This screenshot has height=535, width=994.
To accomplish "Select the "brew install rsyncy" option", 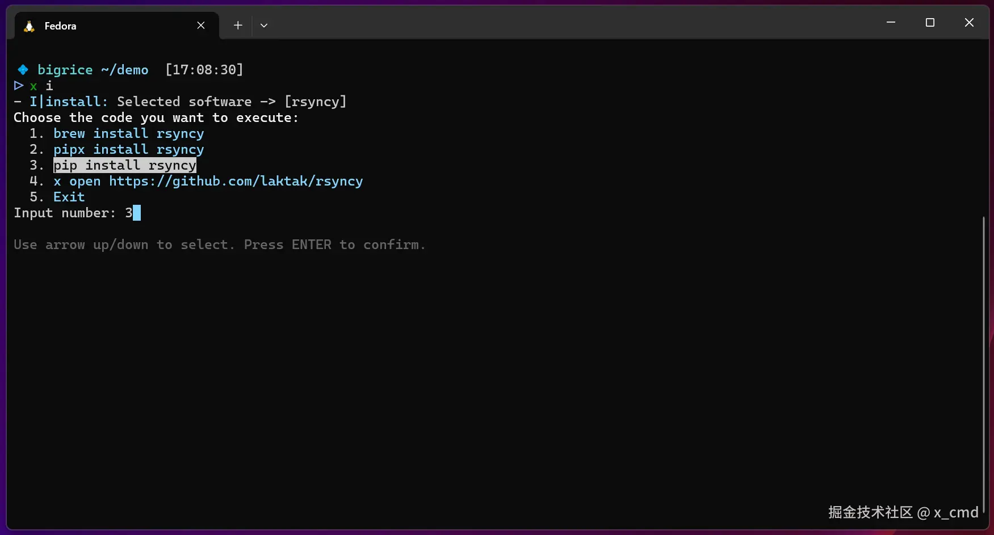I will (128, 133).
